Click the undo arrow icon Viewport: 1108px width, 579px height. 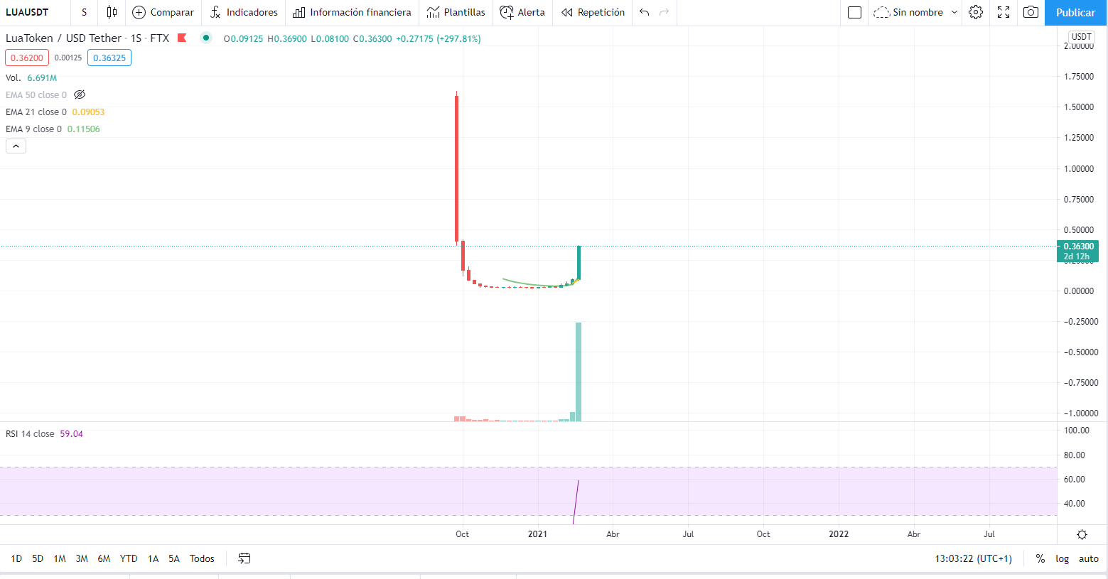pyautogui.click(x=644, y=12)
